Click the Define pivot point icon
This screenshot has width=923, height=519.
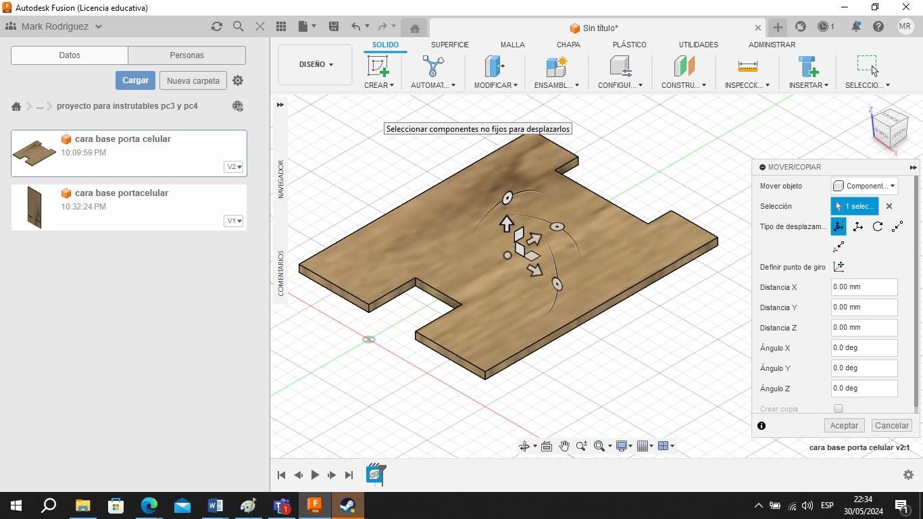click(x=839, y=267)
